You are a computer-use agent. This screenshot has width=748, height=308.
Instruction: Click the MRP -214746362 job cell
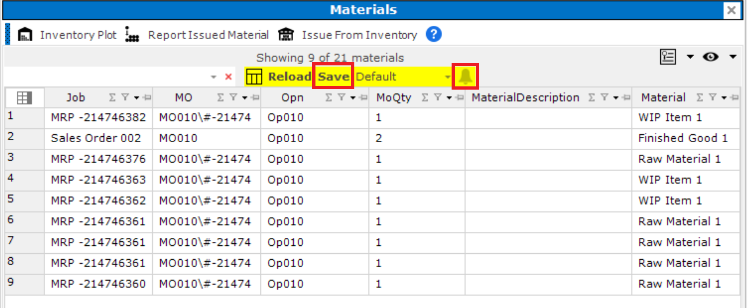click(98, 201)
